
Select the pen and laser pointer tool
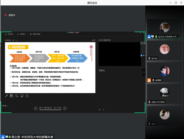(7, 96)
